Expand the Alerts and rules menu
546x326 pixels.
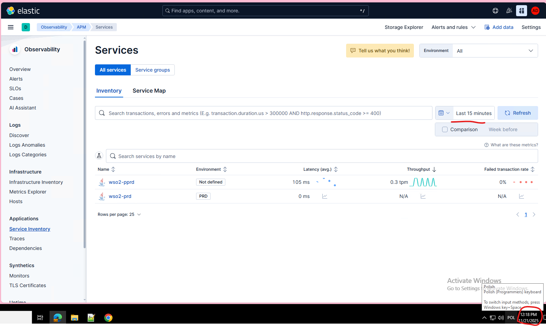point(453,27)
